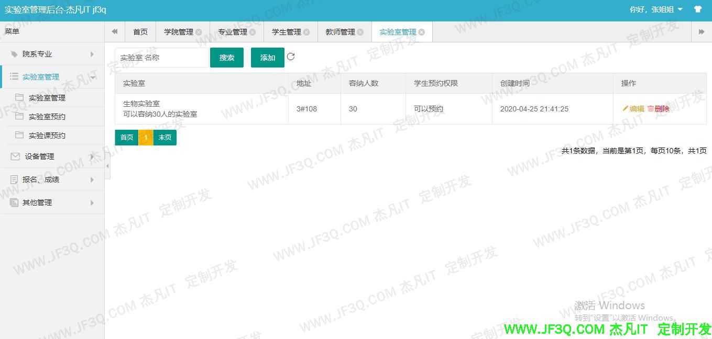Click the 添加 button to add a lab
This screenshot has height=339, width=712.
267,58
